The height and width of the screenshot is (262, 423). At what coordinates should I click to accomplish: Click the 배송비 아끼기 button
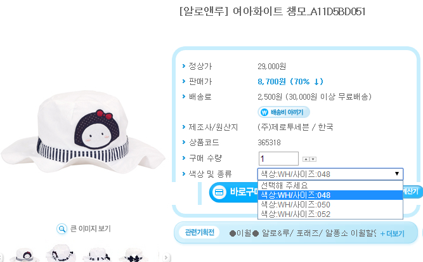pos(283,112)
